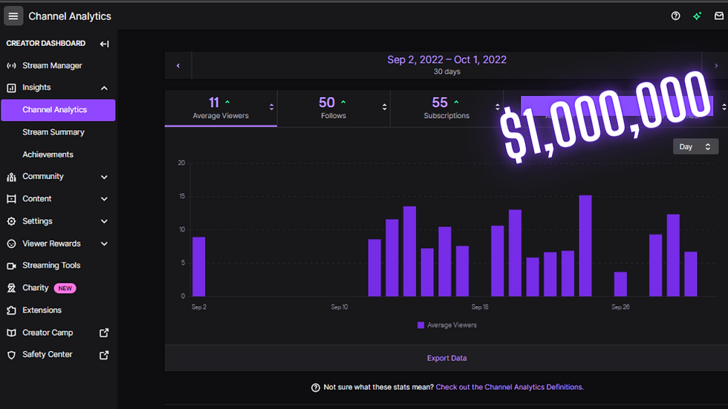Expand the Settings section chevron
Viewport: 728px width, 409px height.
pos(104,221)
